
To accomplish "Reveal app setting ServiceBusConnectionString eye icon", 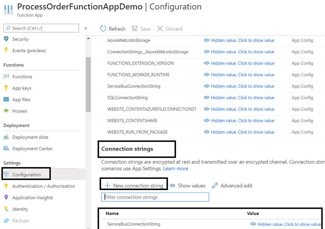I will tap(206, 86).
